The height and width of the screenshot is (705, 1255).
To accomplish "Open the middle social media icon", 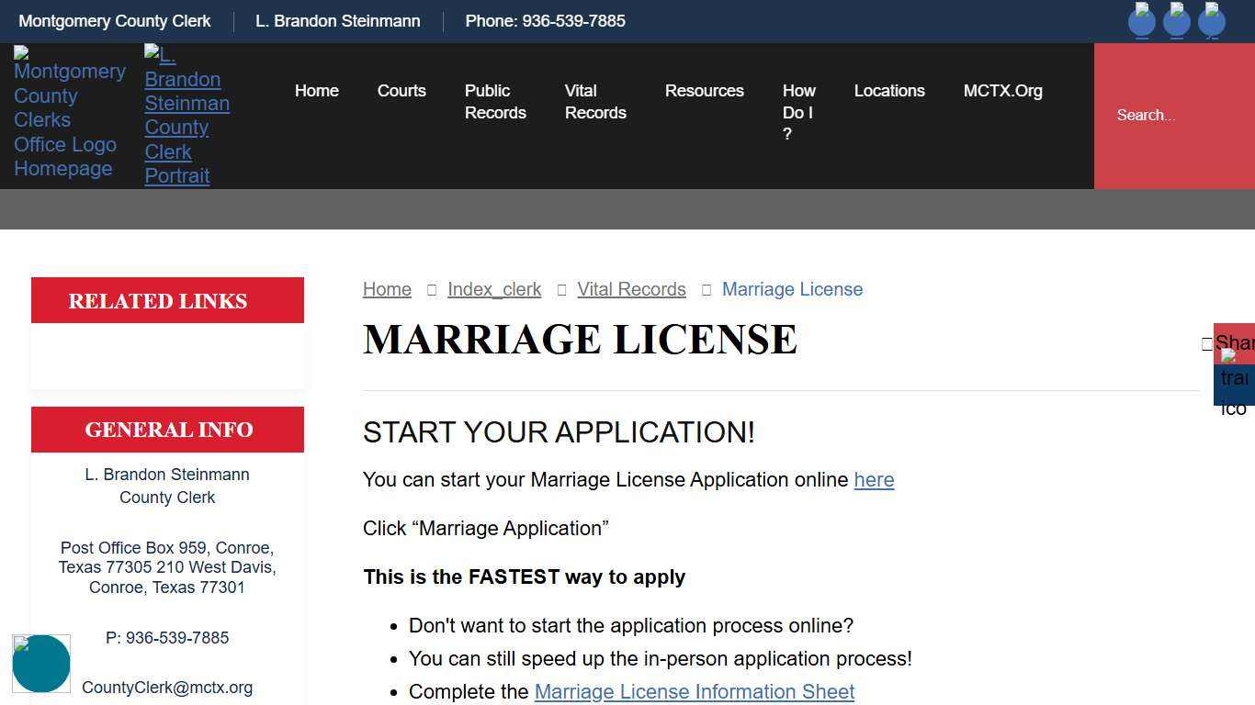I will click(1177, 20).
